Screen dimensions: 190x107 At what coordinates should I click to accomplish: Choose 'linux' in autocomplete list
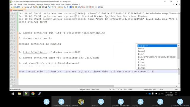(157, 68)
